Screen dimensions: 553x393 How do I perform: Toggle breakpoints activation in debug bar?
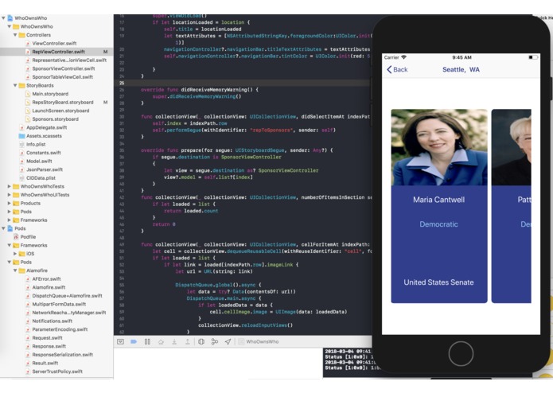point(134,341)
